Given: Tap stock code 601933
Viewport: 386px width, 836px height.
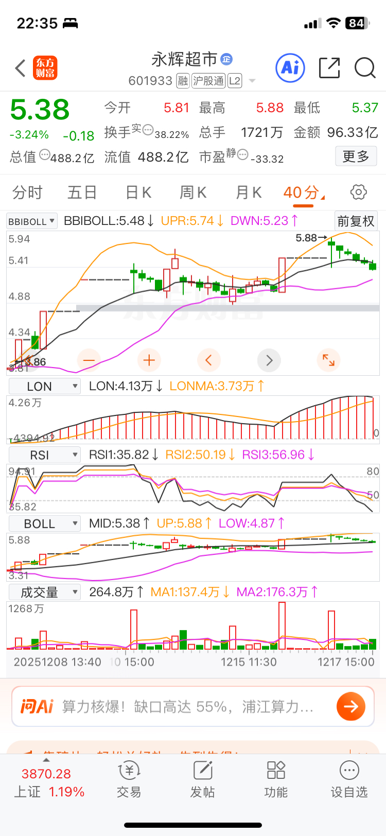Looking at the screenshot, I should (150, 81).
